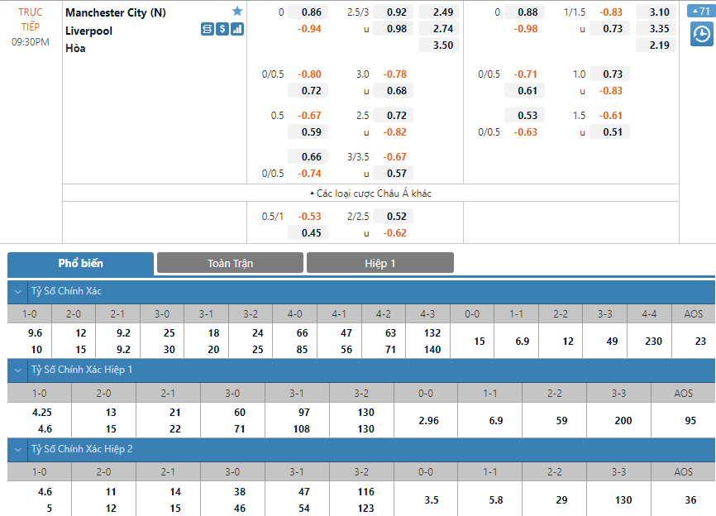Viewport: 716px width, 516px height.
Task: Open the stacked-lines icon beside Liverpool
Action: coord(208,29)
